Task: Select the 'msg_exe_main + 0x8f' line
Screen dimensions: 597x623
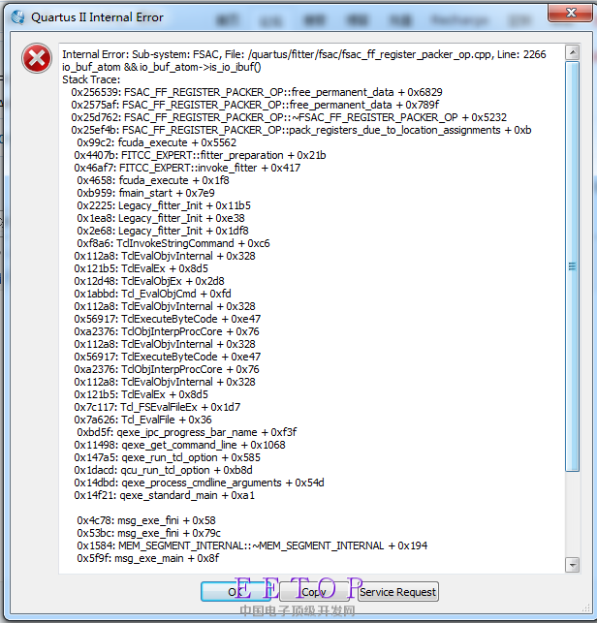Action: click(148, 558)
